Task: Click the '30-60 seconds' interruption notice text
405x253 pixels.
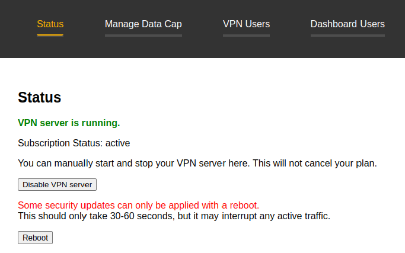Action: pos(174,216)
